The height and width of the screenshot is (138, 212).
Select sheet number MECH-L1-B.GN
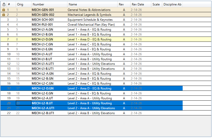point(42,34)
